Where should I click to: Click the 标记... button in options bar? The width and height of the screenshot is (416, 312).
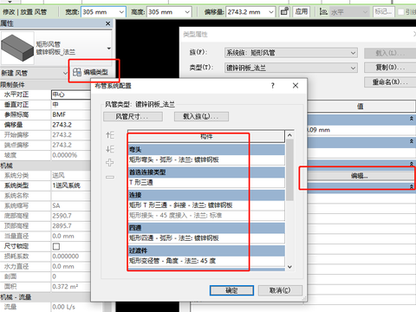(x=383, y=12)
